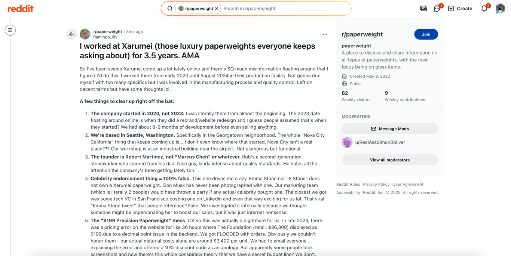Open the notifications bell

(x=484, y=9)
